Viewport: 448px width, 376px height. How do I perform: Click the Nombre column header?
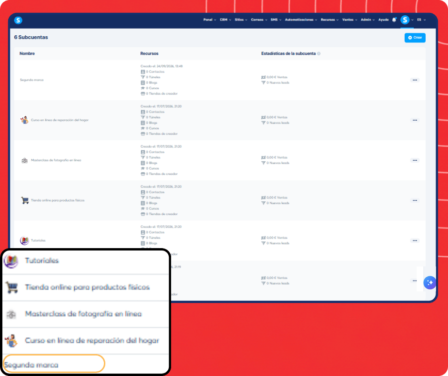coord(27,53)
